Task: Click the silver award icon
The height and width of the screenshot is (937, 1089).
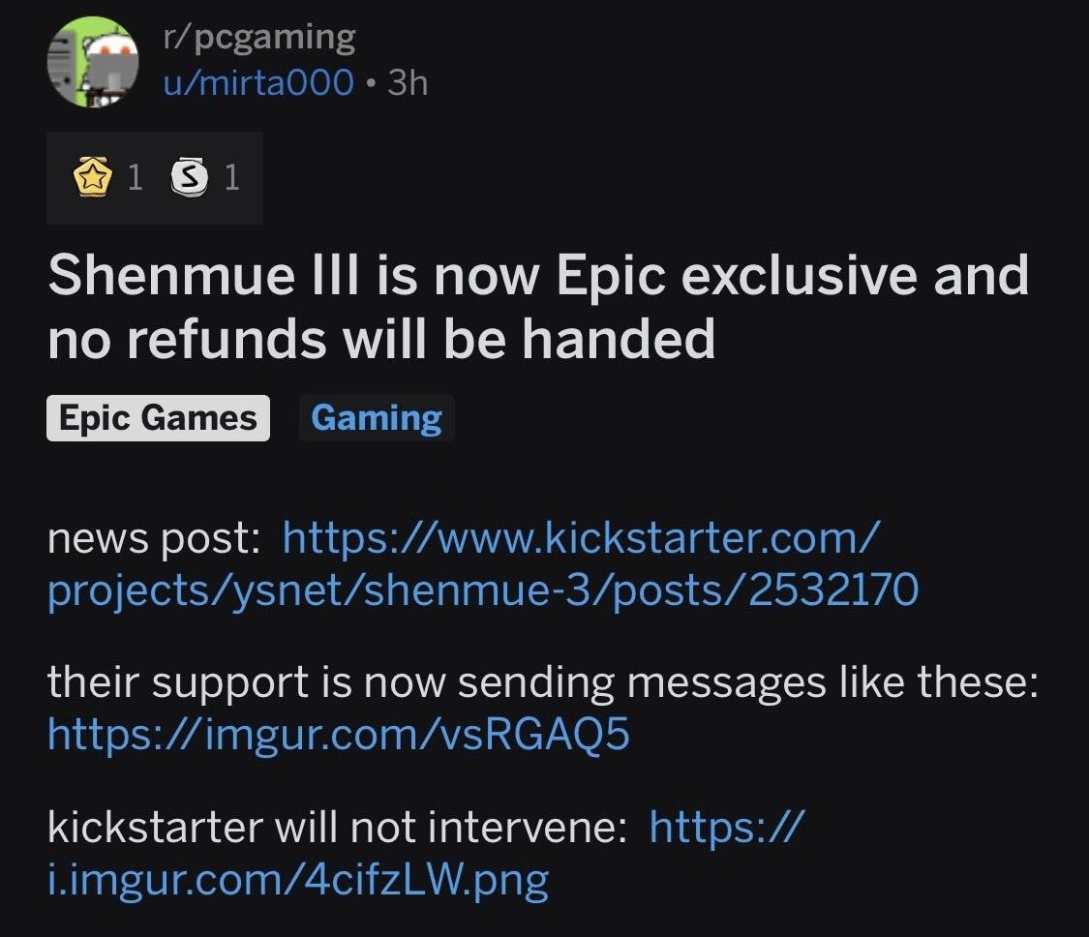Action: click(190, 177)
